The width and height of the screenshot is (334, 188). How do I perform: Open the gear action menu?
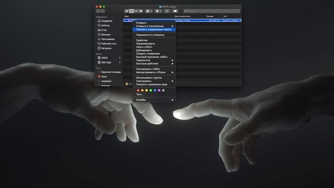tap(158, 11)
